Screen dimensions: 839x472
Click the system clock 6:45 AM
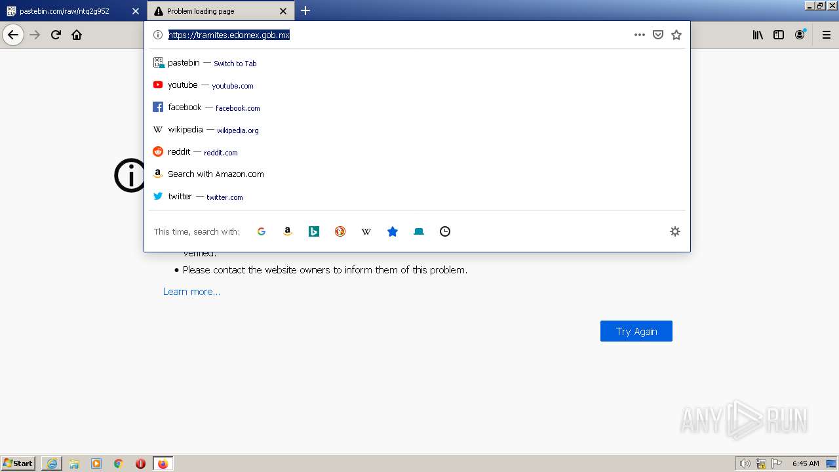[x=806, y=463]
